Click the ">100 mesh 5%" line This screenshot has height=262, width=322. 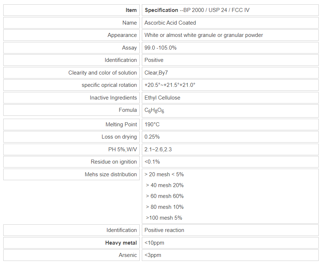tap(164, 218)
